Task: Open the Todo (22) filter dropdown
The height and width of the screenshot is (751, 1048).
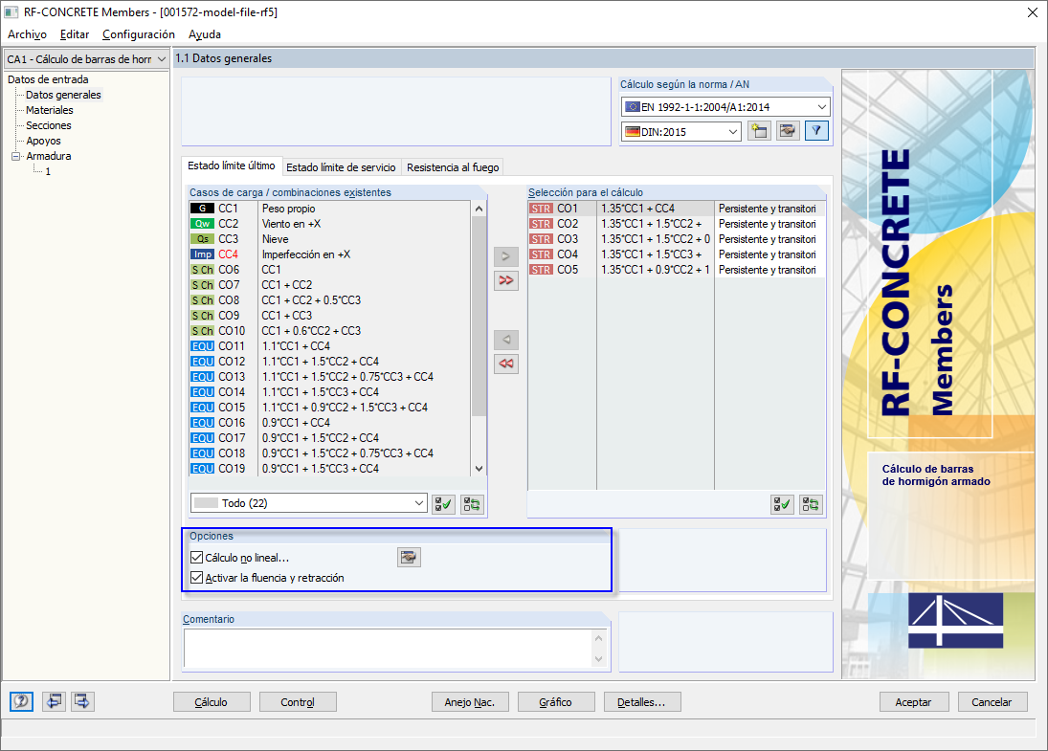Action: pyautogui.click(x=309, y=503)
